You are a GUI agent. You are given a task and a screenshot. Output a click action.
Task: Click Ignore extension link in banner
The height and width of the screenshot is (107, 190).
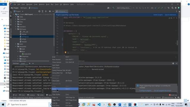pyautogui.click(x=170, y=15)
